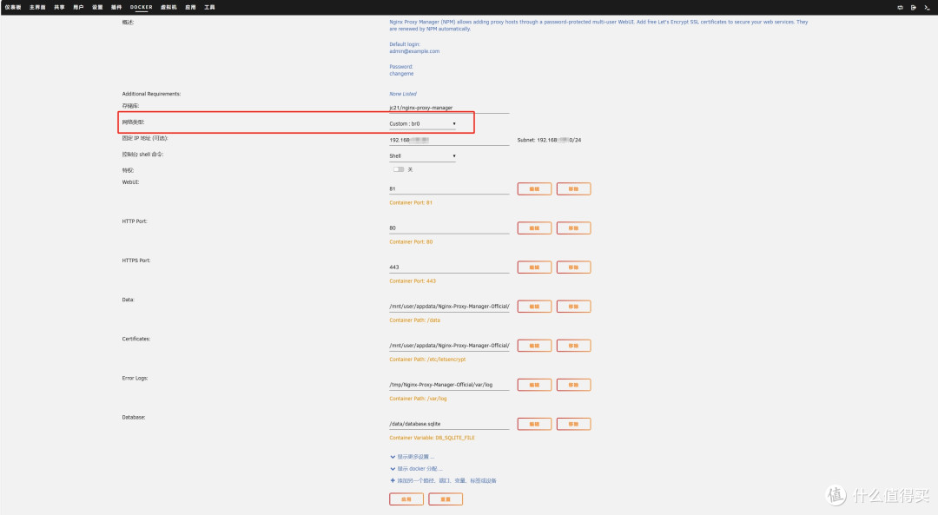Open the 共享 shares menu
Image resolution: width=938 pixels, height=515 pixels.
(59, 7)
